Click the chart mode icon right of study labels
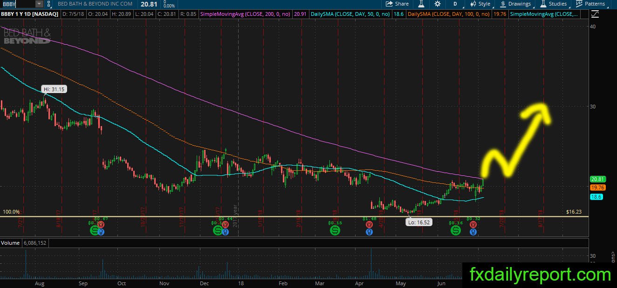The height and width of the screenshot is (288, 617). 594,14
